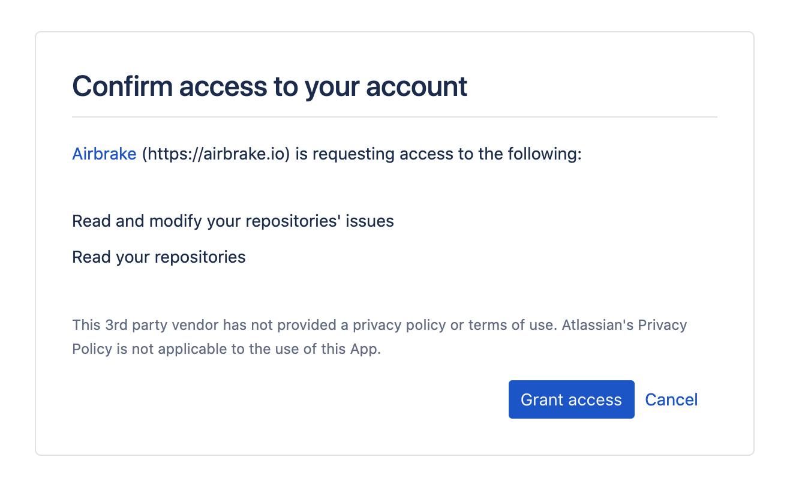Viewport: 793px width, 493px height.
Task: Click the Confirm access to your account heading
Action: pyautogui.click(x=269, y=86)
